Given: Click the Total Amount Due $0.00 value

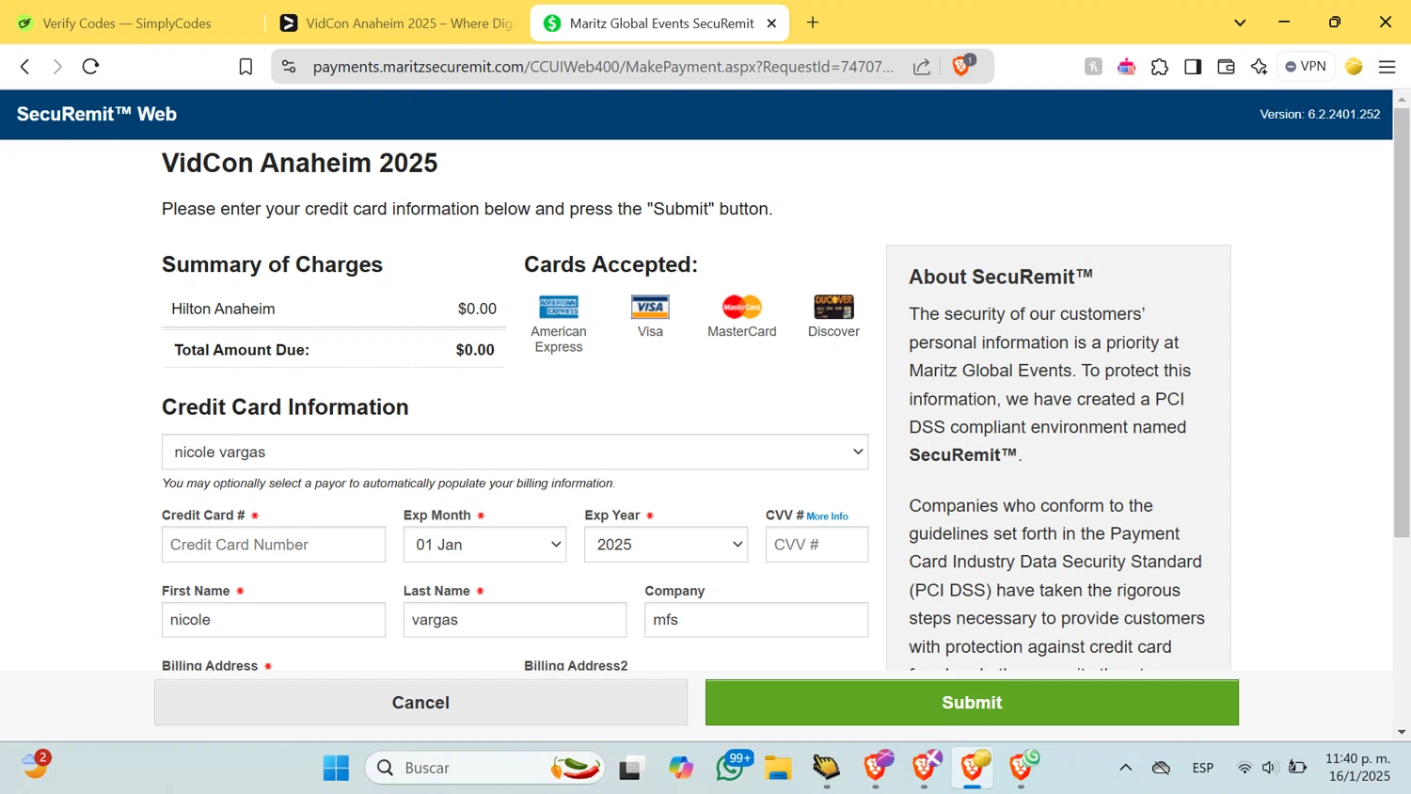Looking at the screenshot, I should click(x=475, y=350).
